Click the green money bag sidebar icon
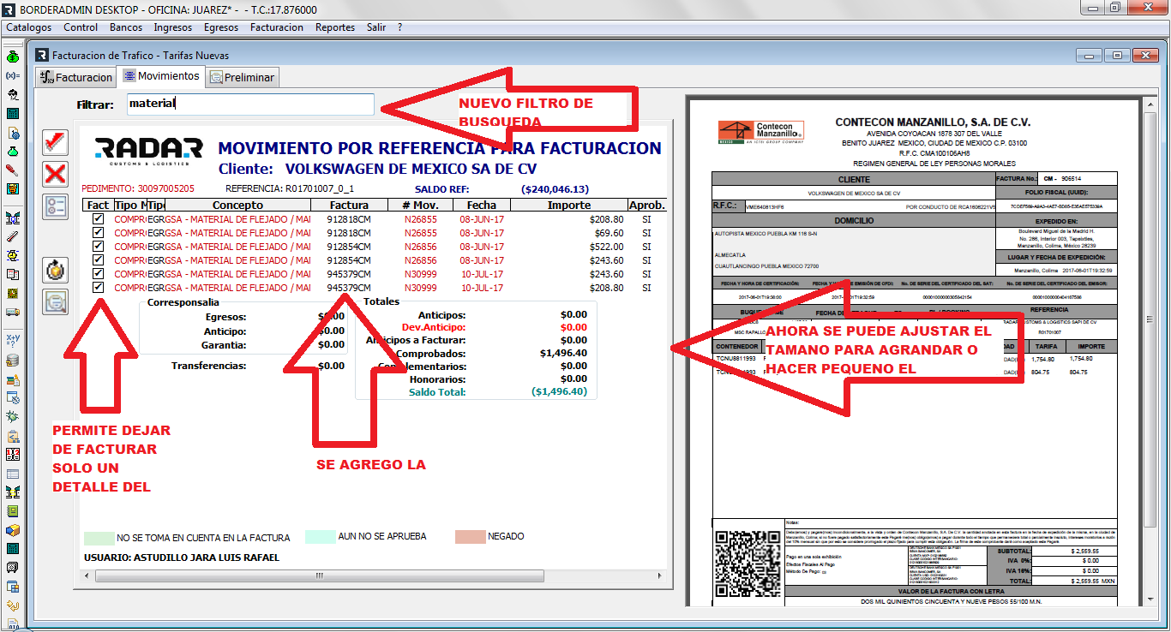Screen dimensions: 1171x632 point(13,57)
